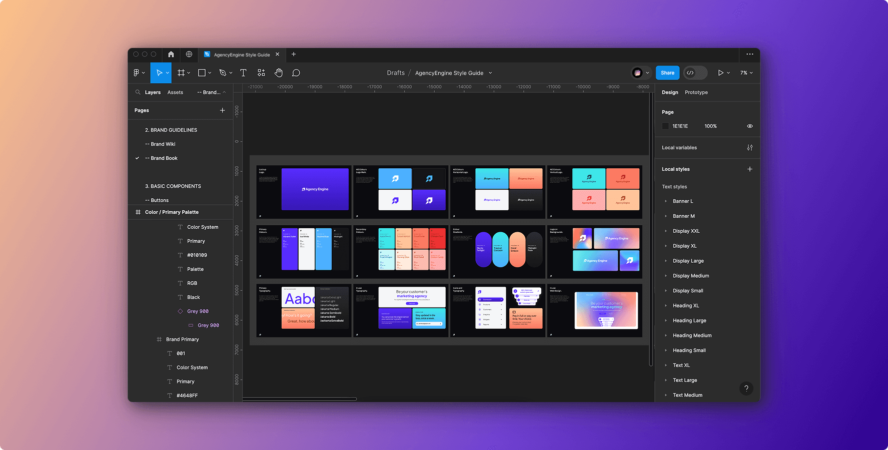Image resolution: width=888 pixels, height=450 pixels.
Task: Activate the Text tool
Action: [x=243, y=73]
